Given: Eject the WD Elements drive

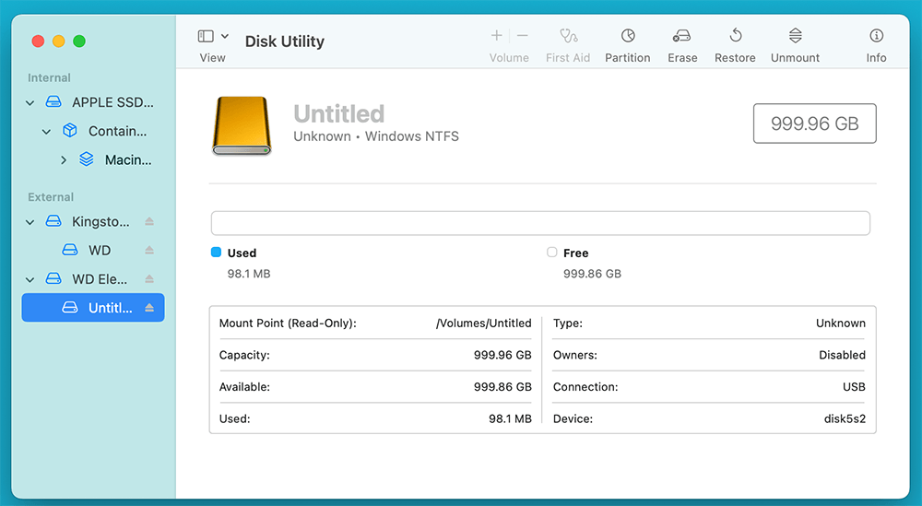Looking at the screenshot, I should point(149,279).
